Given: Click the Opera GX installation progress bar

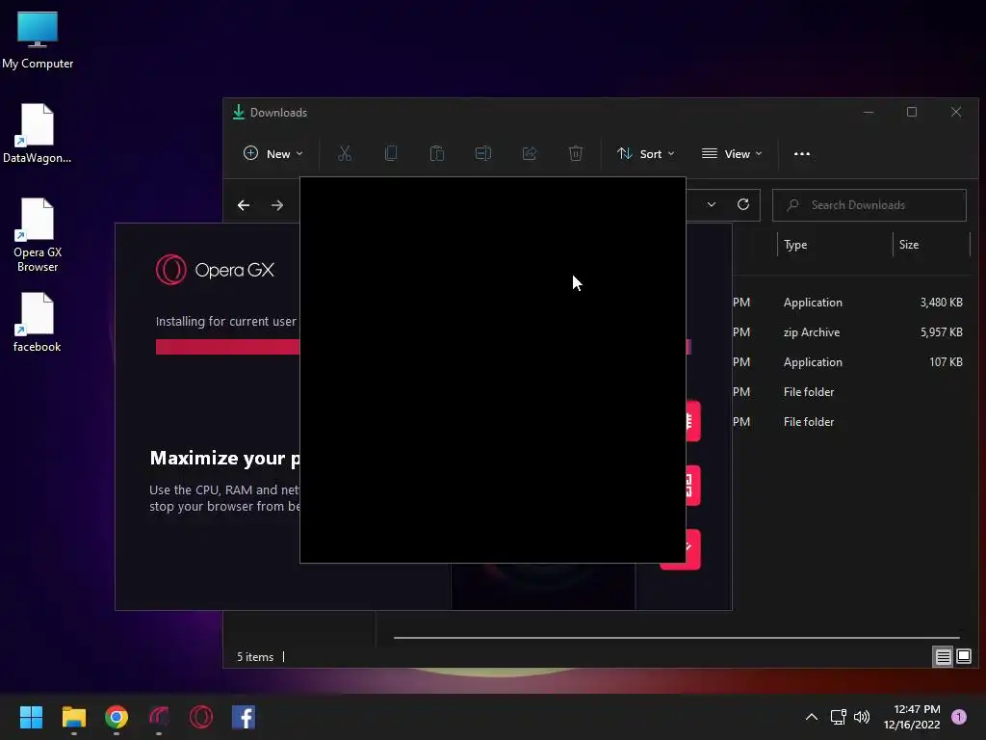Looking at the screenshot, I should 227,347.
